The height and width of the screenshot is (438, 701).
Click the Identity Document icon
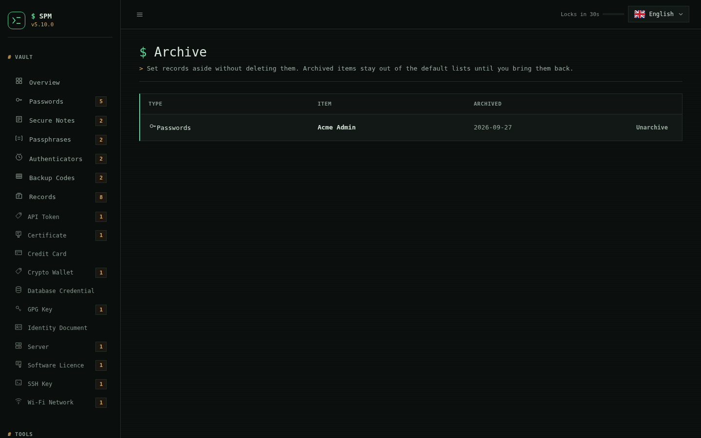[18, 327]
